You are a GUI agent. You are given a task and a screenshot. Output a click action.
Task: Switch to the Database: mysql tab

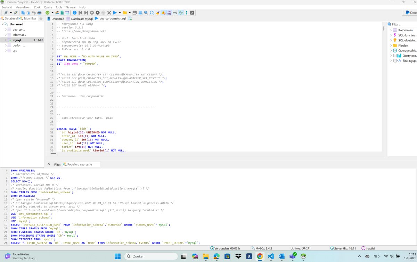point(79,18)
